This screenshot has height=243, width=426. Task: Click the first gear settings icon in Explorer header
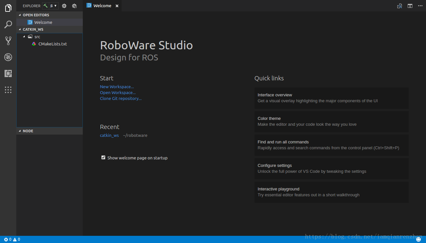click(64, 6)
